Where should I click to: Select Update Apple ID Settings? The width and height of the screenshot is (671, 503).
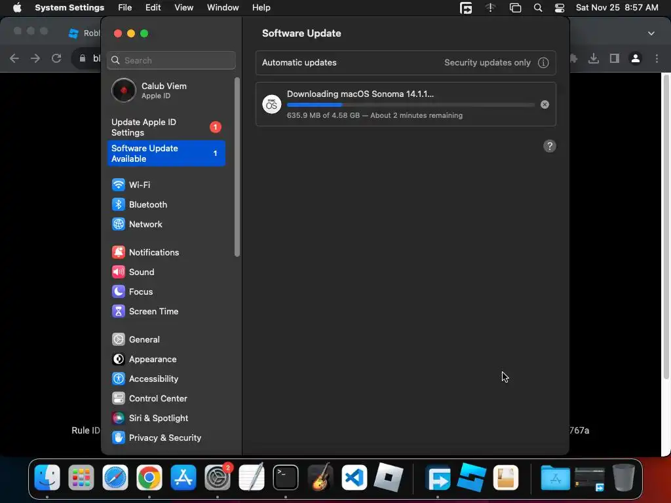click(x=166, y=127)
